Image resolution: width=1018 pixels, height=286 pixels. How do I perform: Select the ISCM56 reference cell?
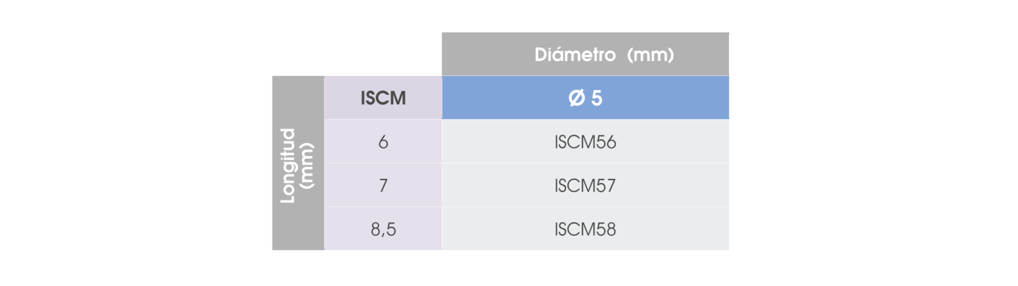point(585,142)
